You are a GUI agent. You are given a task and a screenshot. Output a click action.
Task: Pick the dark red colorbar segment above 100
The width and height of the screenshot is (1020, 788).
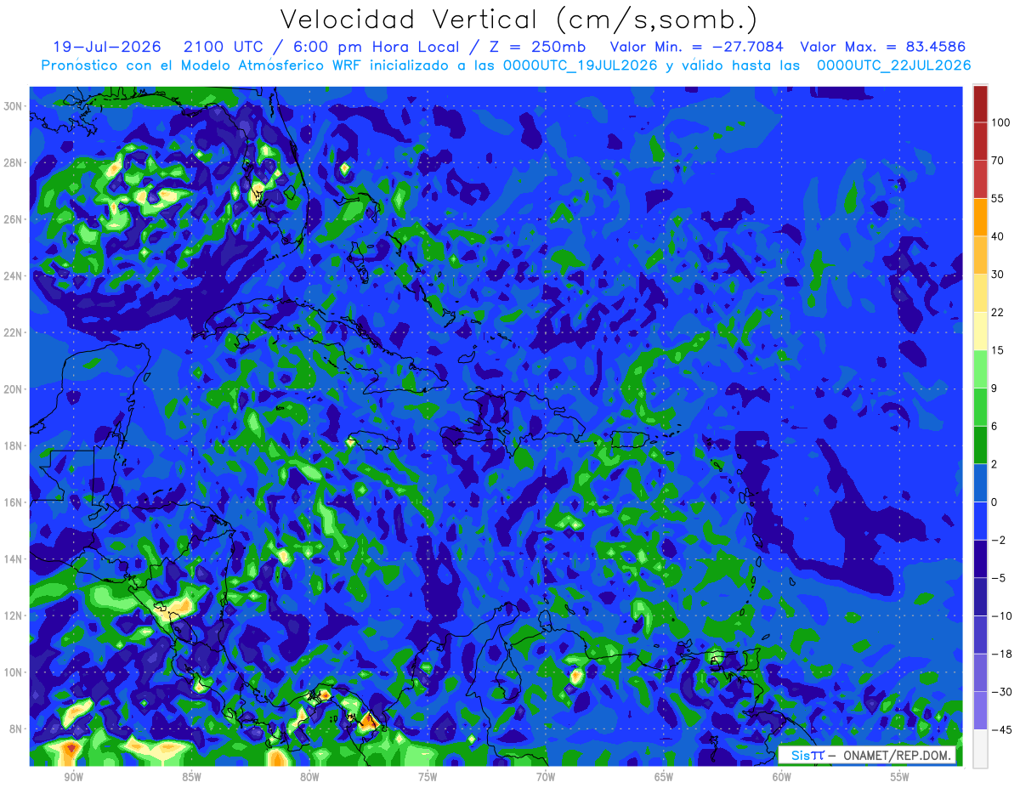pos(980,104)
